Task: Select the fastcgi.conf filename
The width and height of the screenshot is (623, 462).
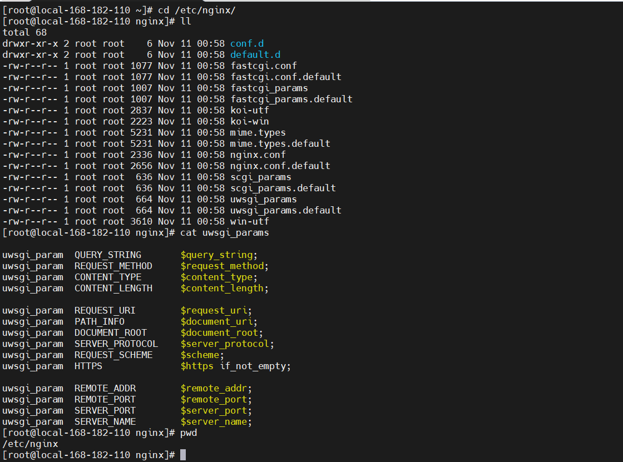Action: [264, 66]
